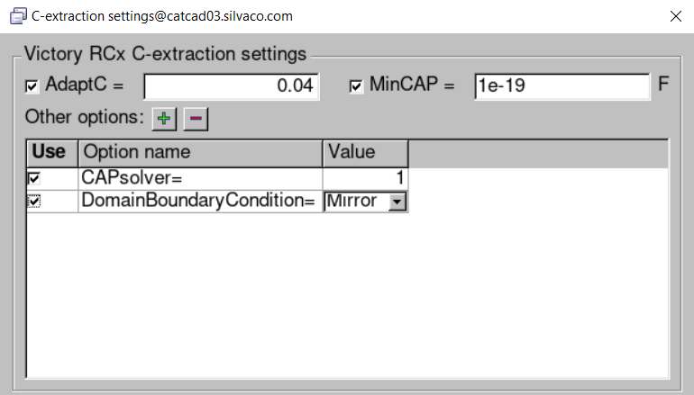
Task: Disable the MinCAP checkbox
Action: tap(356, 86)
